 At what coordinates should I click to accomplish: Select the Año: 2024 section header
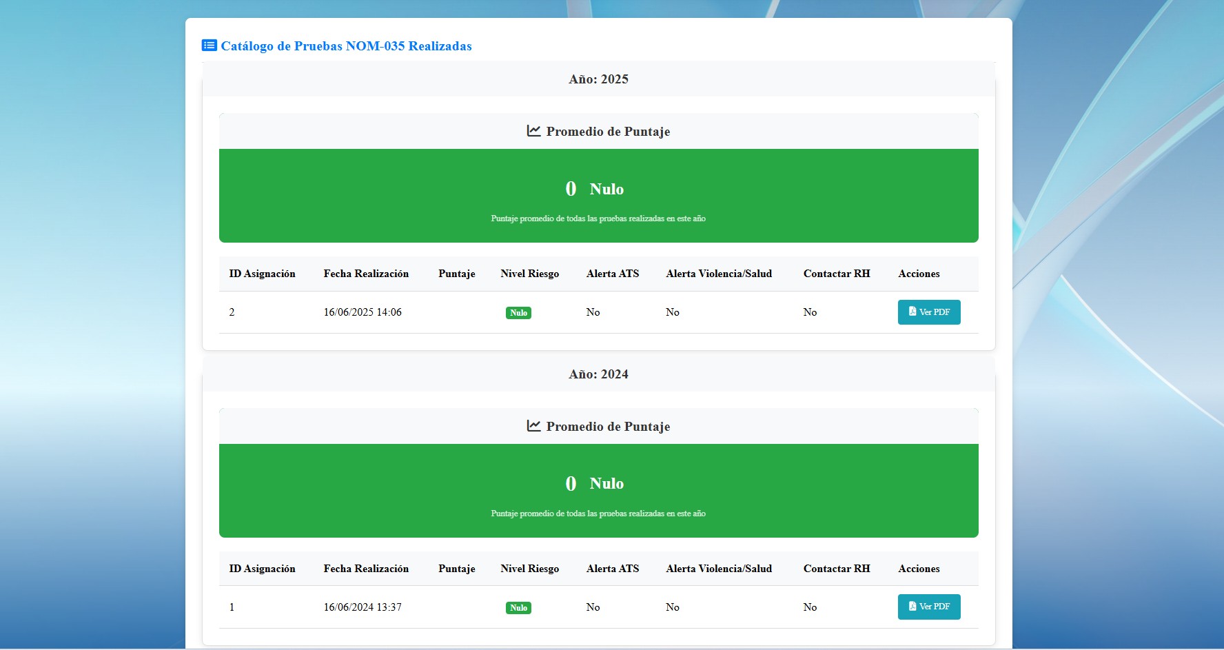pyautogui.click(x=598, y=374)
